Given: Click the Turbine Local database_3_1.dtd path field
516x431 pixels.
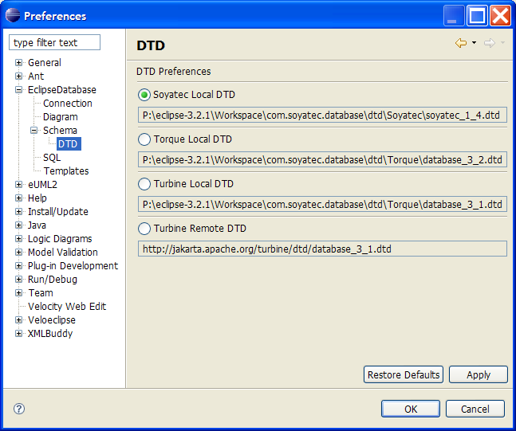Looking at the screenshot, I should (322, 205).
